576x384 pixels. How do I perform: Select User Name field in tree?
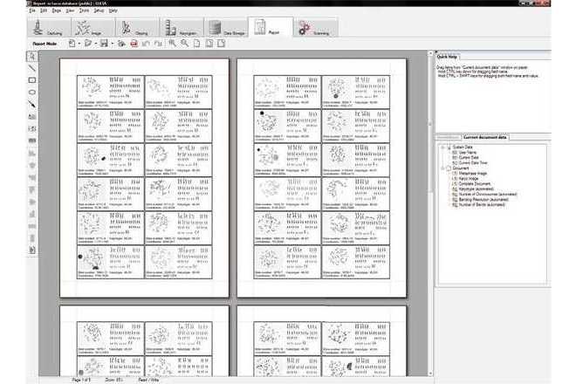tap(467, 152)
